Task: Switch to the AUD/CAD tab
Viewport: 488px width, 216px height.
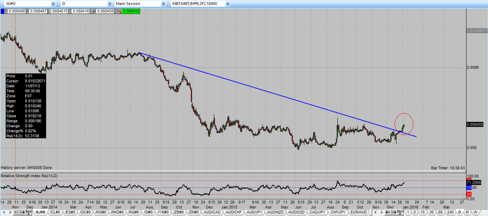Action: point(212,212)
